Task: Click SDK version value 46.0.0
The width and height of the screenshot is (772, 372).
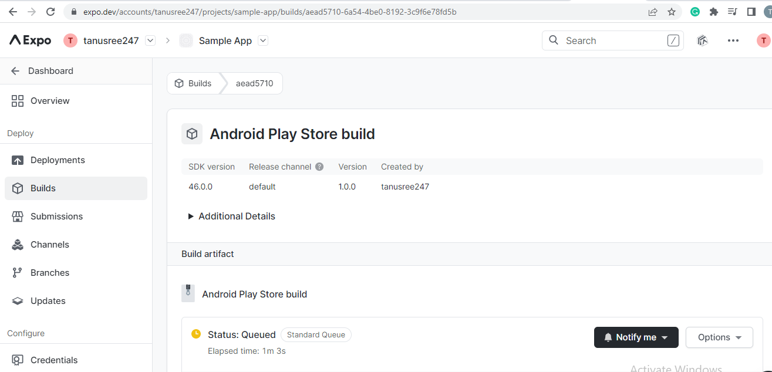Action: click(x=200, y=187)
